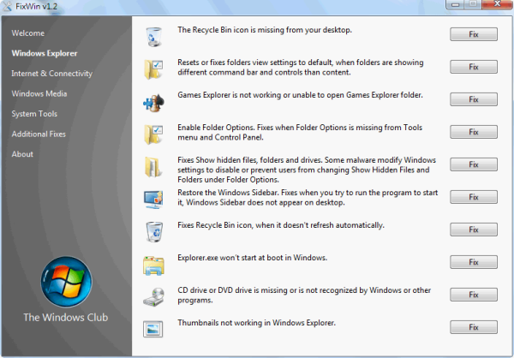Click the Show hidden files folder icon
Image resolution: width=514 pixels, height=358 pixels.
[152, 167]
